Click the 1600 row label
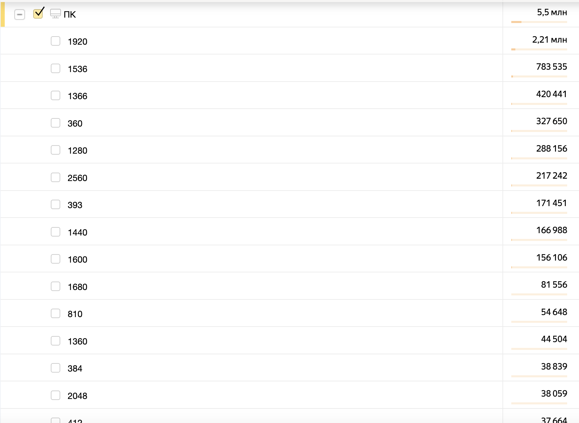The height and width of the screenshot is (423, 579). [x=78, y=260]
